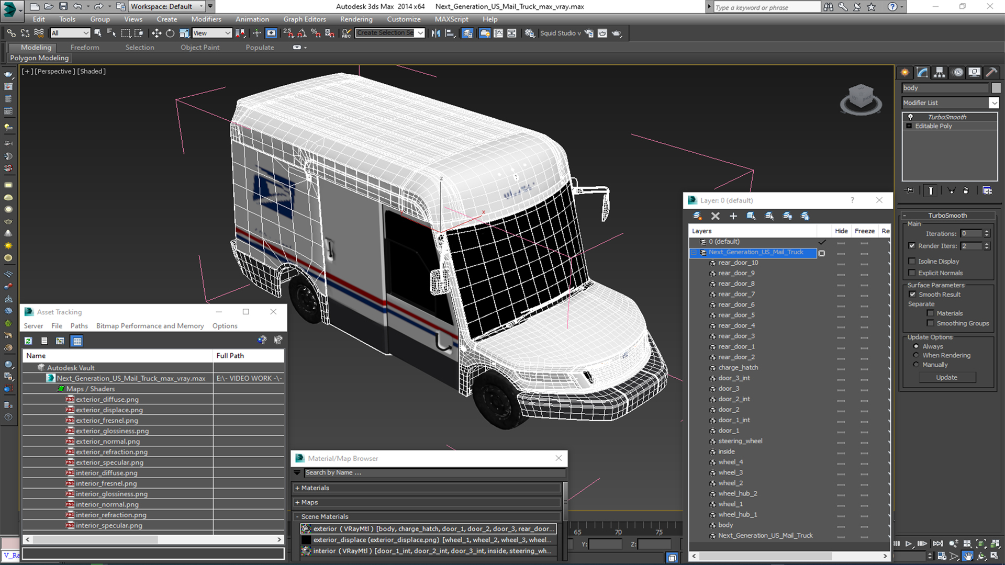Open the Rendering menu

tap(356, 19)
